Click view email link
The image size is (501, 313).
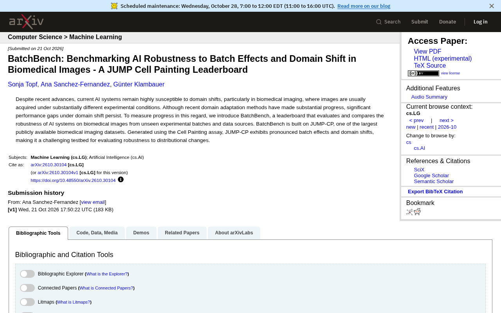coord(93,202)
